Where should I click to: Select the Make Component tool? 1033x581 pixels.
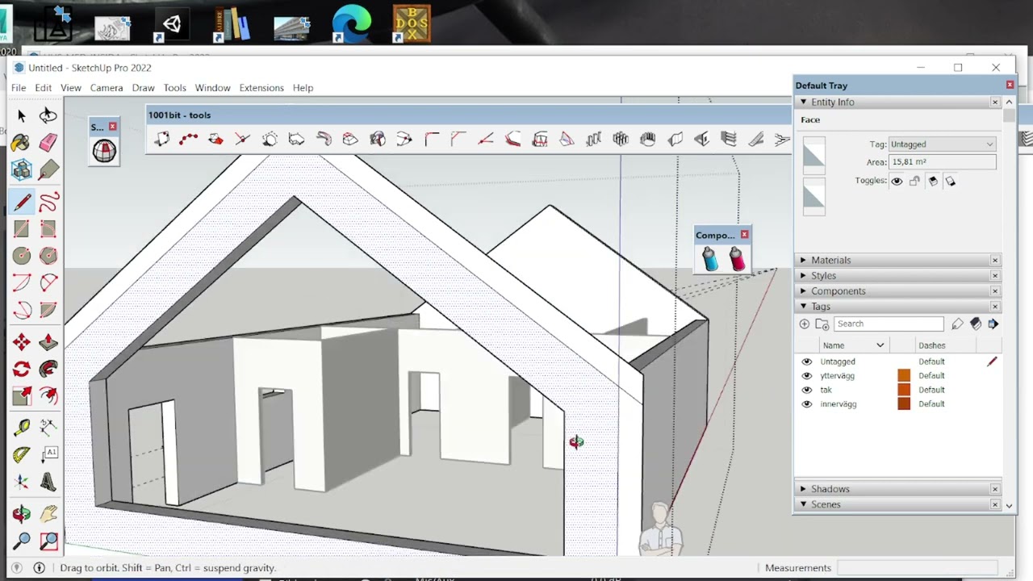[x=22, y=170]
